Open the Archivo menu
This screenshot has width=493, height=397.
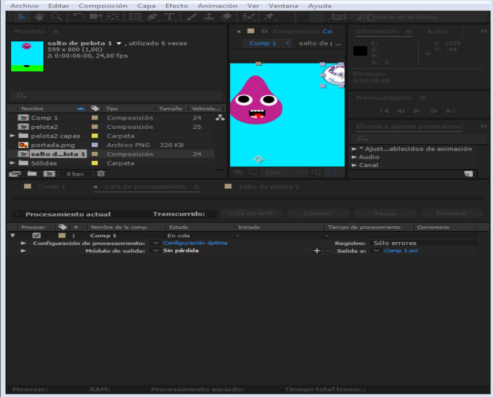point(24,6)
